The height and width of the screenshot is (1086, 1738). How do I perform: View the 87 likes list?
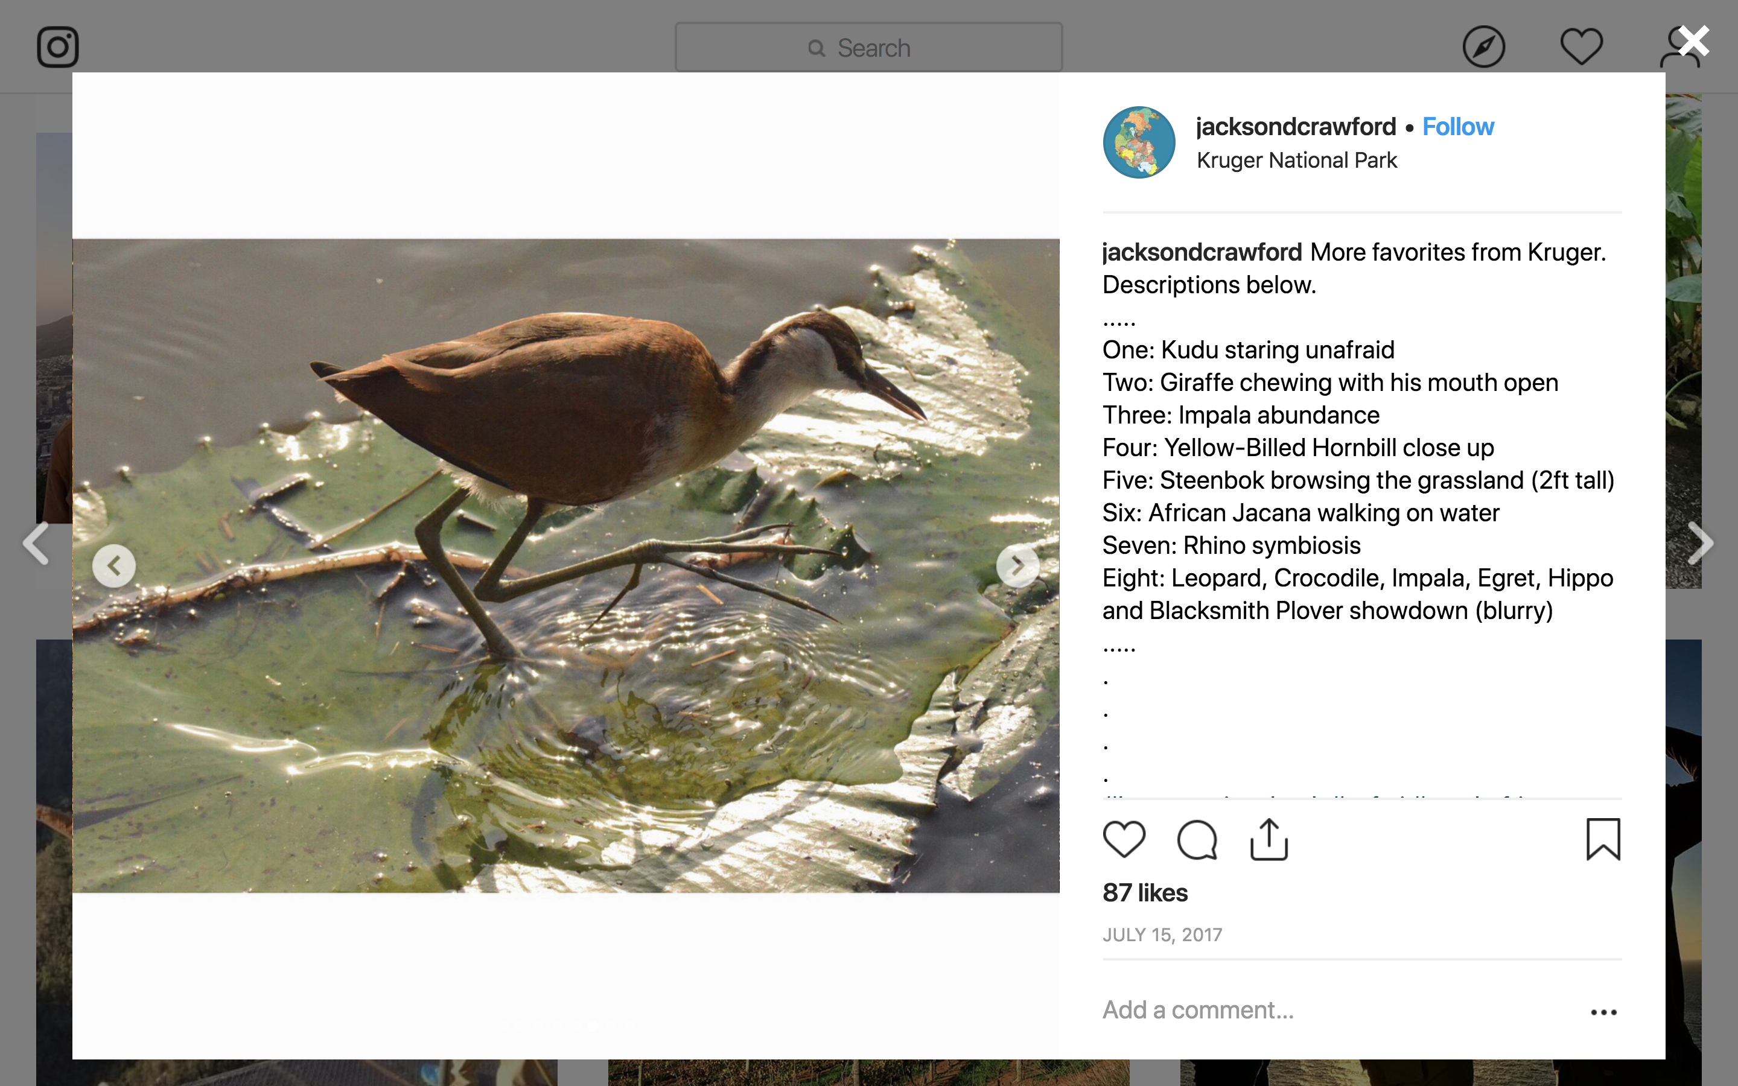(x=1145, y=893)
